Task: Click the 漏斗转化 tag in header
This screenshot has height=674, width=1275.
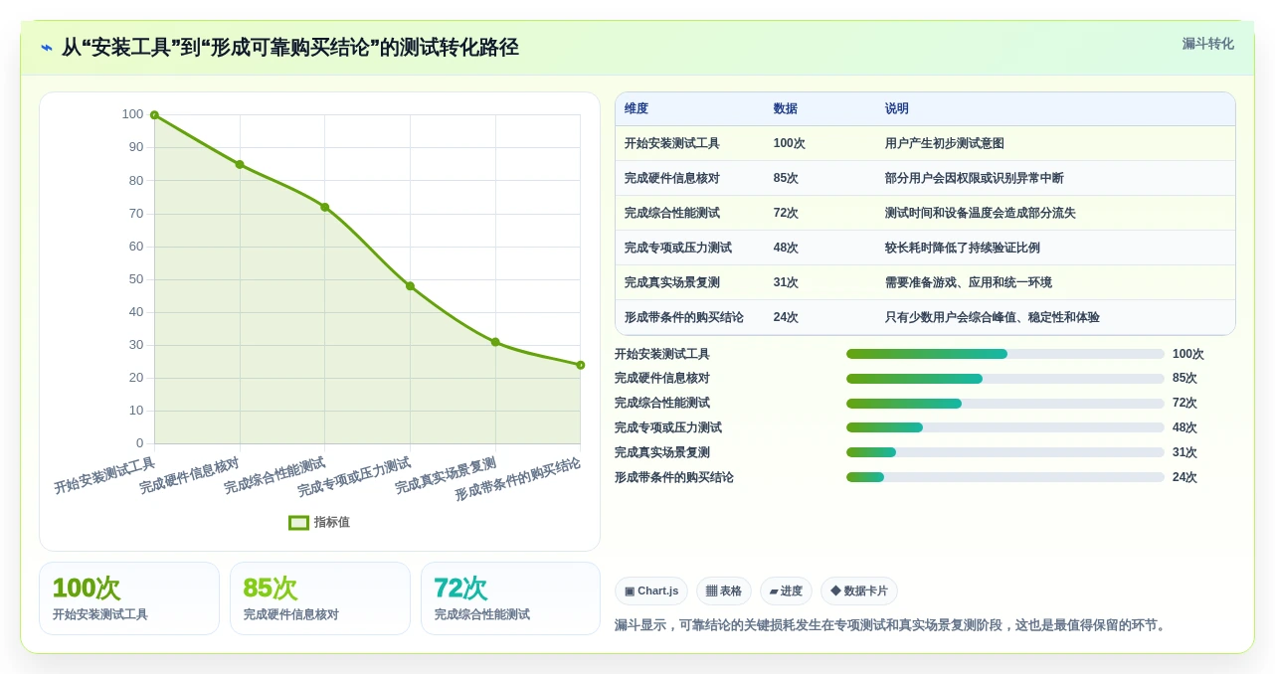Action: (x=1207, y=44)
